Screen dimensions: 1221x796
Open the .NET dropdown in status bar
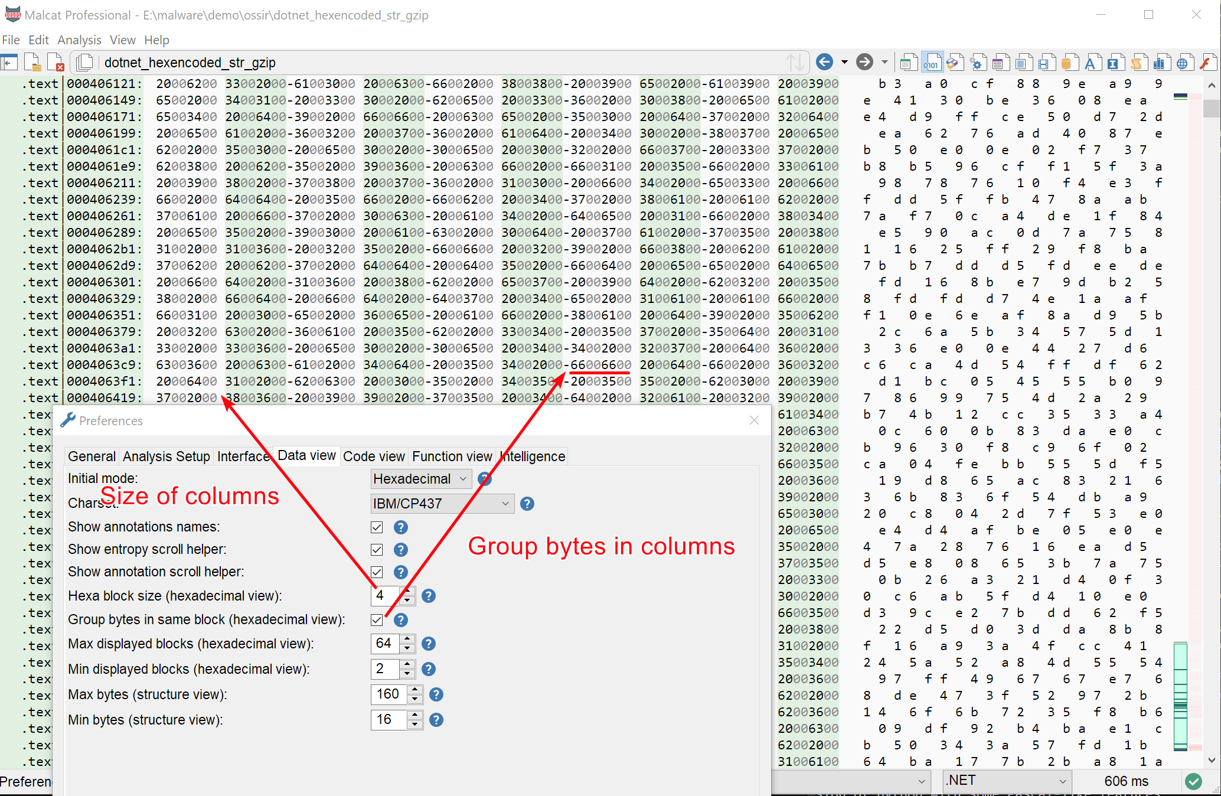click(1007, 781)
